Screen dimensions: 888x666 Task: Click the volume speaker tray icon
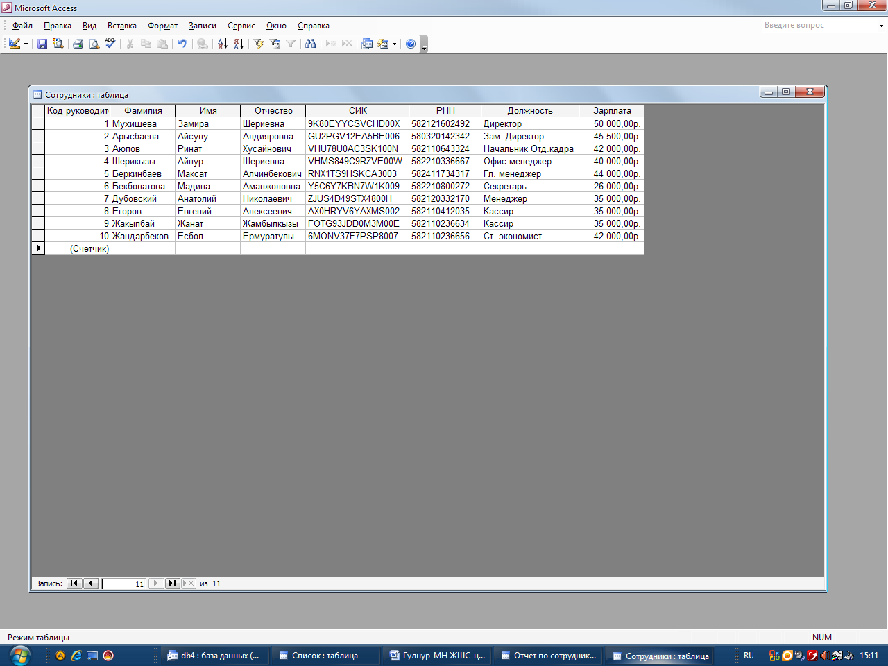click(x=824, y=656)
